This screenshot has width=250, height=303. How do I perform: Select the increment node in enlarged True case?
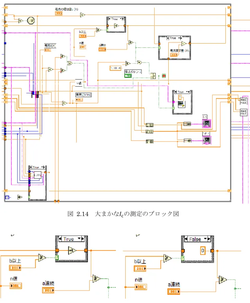point(72,250)
